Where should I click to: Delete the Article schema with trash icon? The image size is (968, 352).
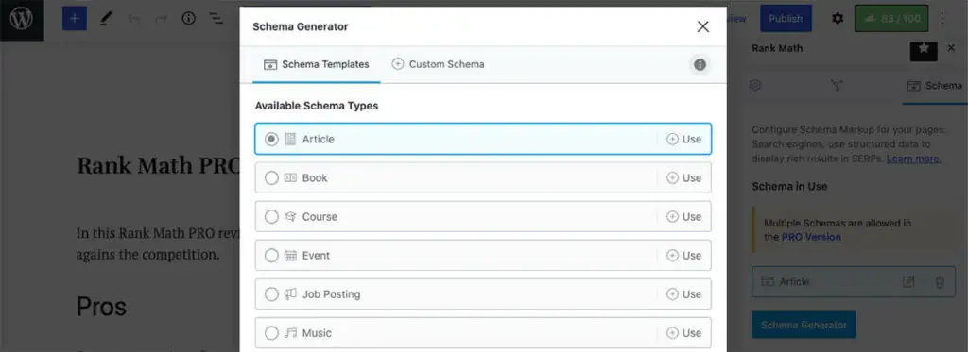tap(940, 282)
